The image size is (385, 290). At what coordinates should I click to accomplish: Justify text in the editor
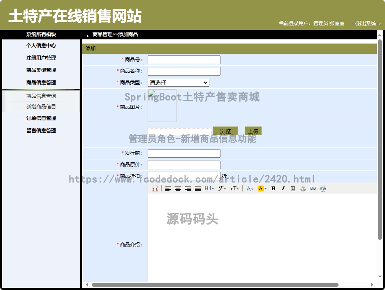[198, 189]
